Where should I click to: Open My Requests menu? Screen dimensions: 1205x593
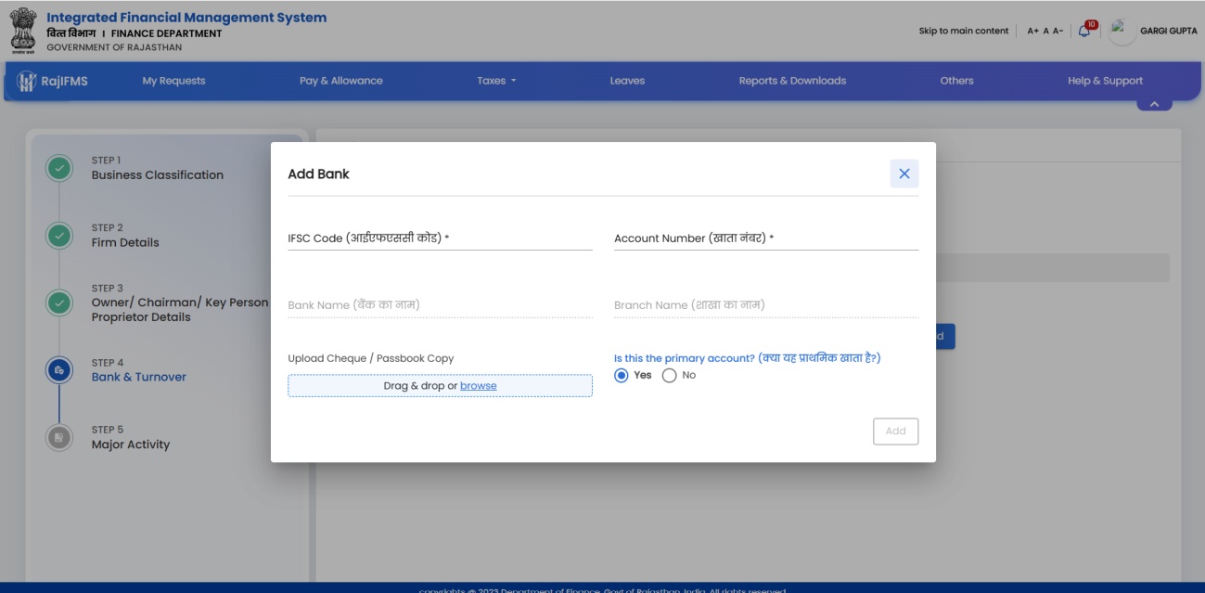[x=173, y=81]
